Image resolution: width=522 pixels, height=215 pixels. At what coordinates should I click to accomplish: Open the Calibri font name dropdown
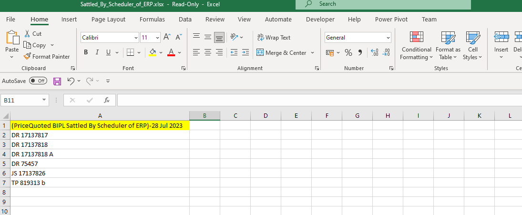[x=136, y=38]
